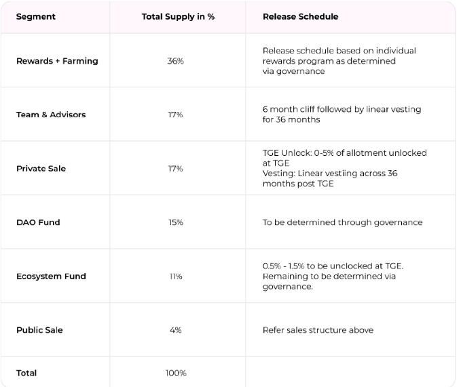This screenshot has height=387, width=461.
Task: Click the 11% Ecosystem Fund value
Action: click(176, 277)
